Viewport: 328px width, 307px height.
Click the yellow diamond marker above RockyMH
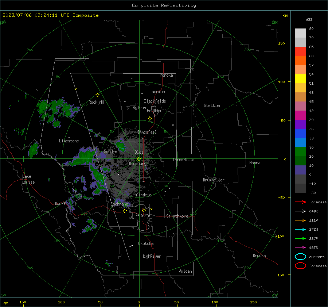pos(97,95)
